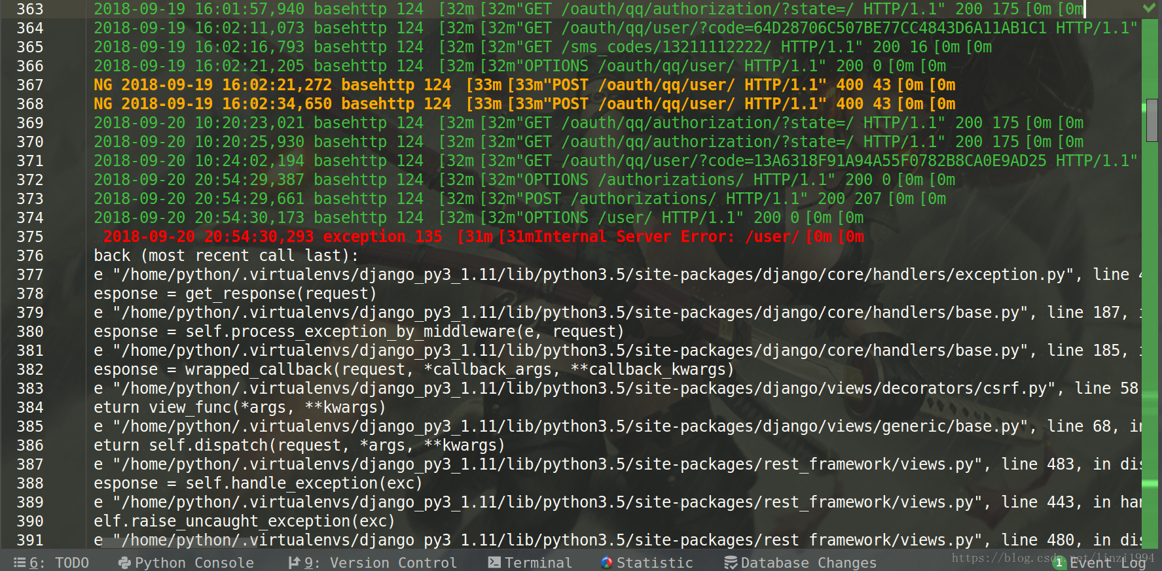The width and height of the screenshot is (1162, 571).
Task: Click gutter line number 375
Action: click(x=30, y=237)
